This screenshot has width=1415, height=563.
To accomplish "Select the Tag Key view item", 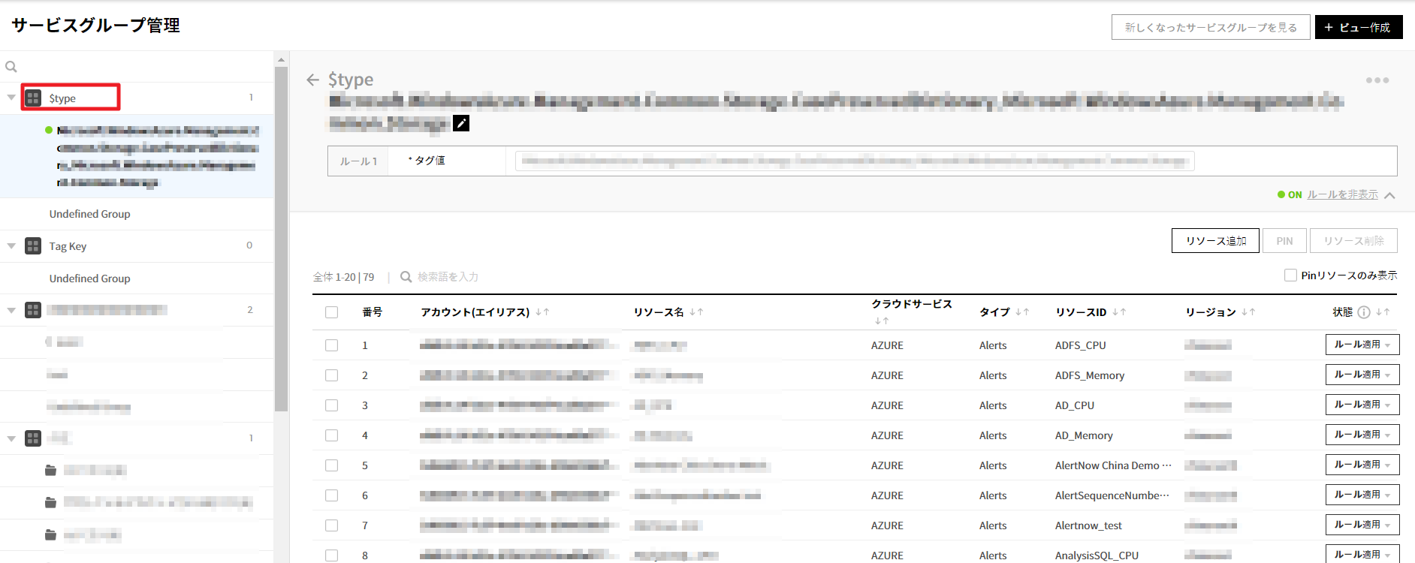I will (68, 246).
